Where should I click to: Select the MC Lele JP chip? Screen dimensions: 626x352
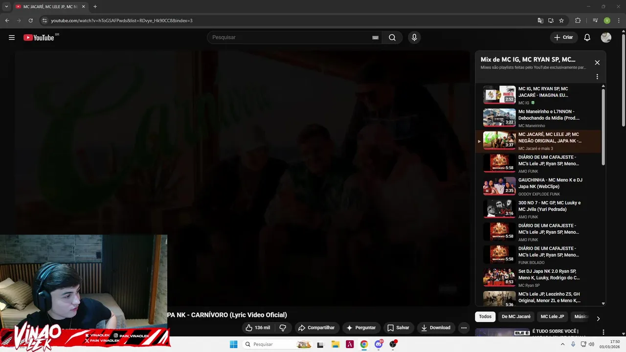[553, 317]
